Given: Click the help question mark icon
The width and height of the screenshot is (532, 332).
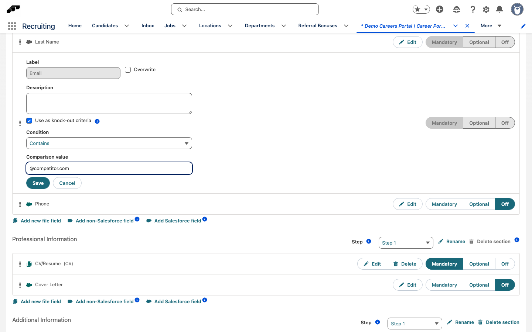Looking at the screenshot, I should tap(473, 9).
